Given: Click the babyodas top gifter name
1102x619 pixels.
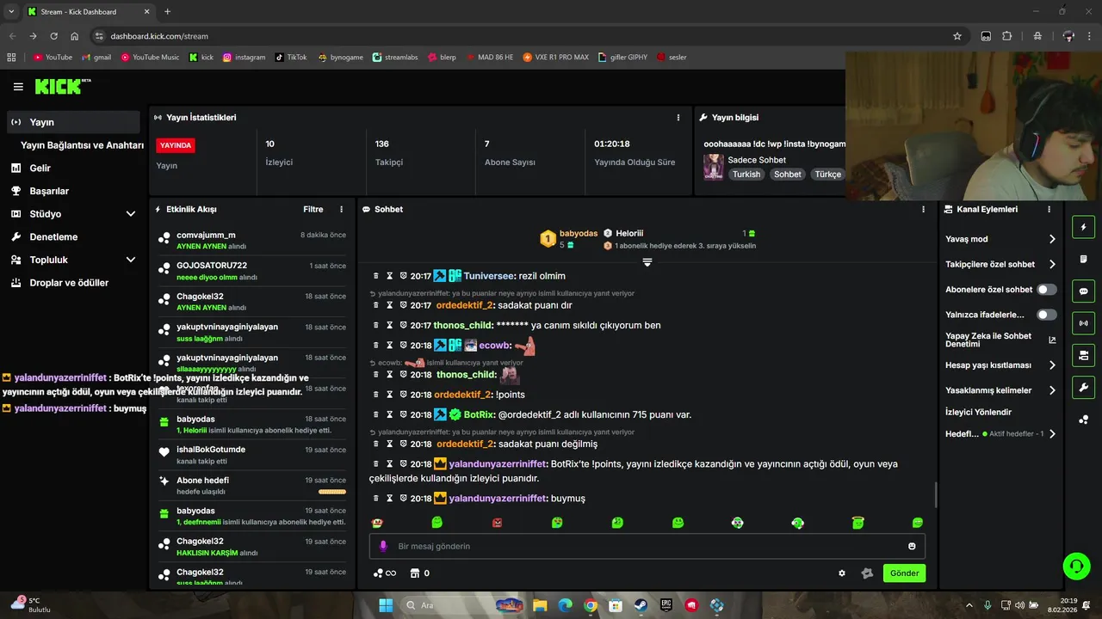Looking at the screenshot, I should (x=579, y=233).
